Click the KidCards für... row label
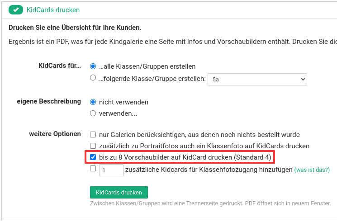This screenshot has width=337, height=222. pos(60,66)
